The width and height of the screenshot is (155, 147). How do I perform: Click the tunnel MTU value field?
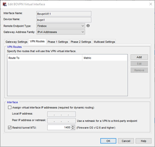(59, 127)
